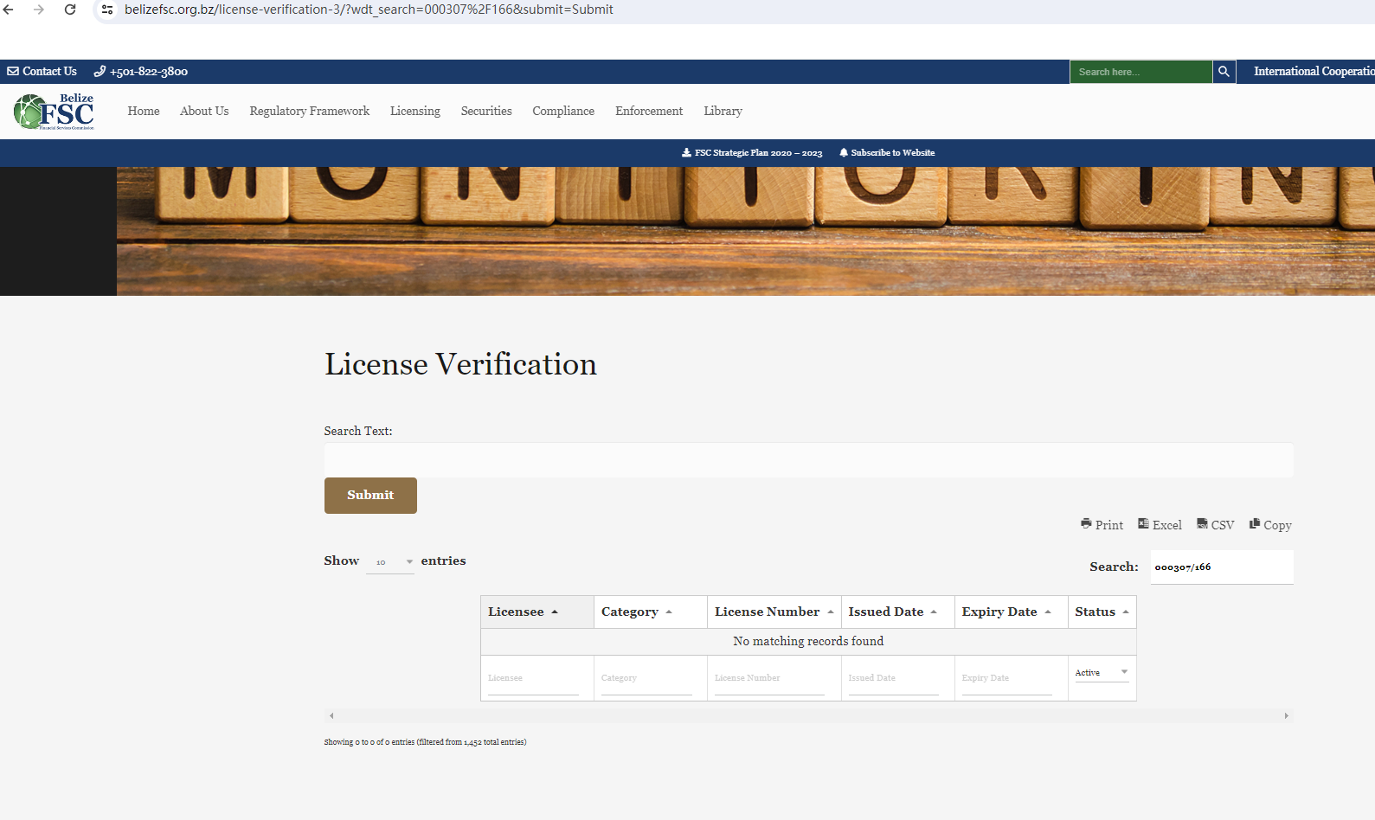The width and height of the screenshot is (1375, 820).
Task: Open the Licensing menu
Action: (x=414, y=112)
